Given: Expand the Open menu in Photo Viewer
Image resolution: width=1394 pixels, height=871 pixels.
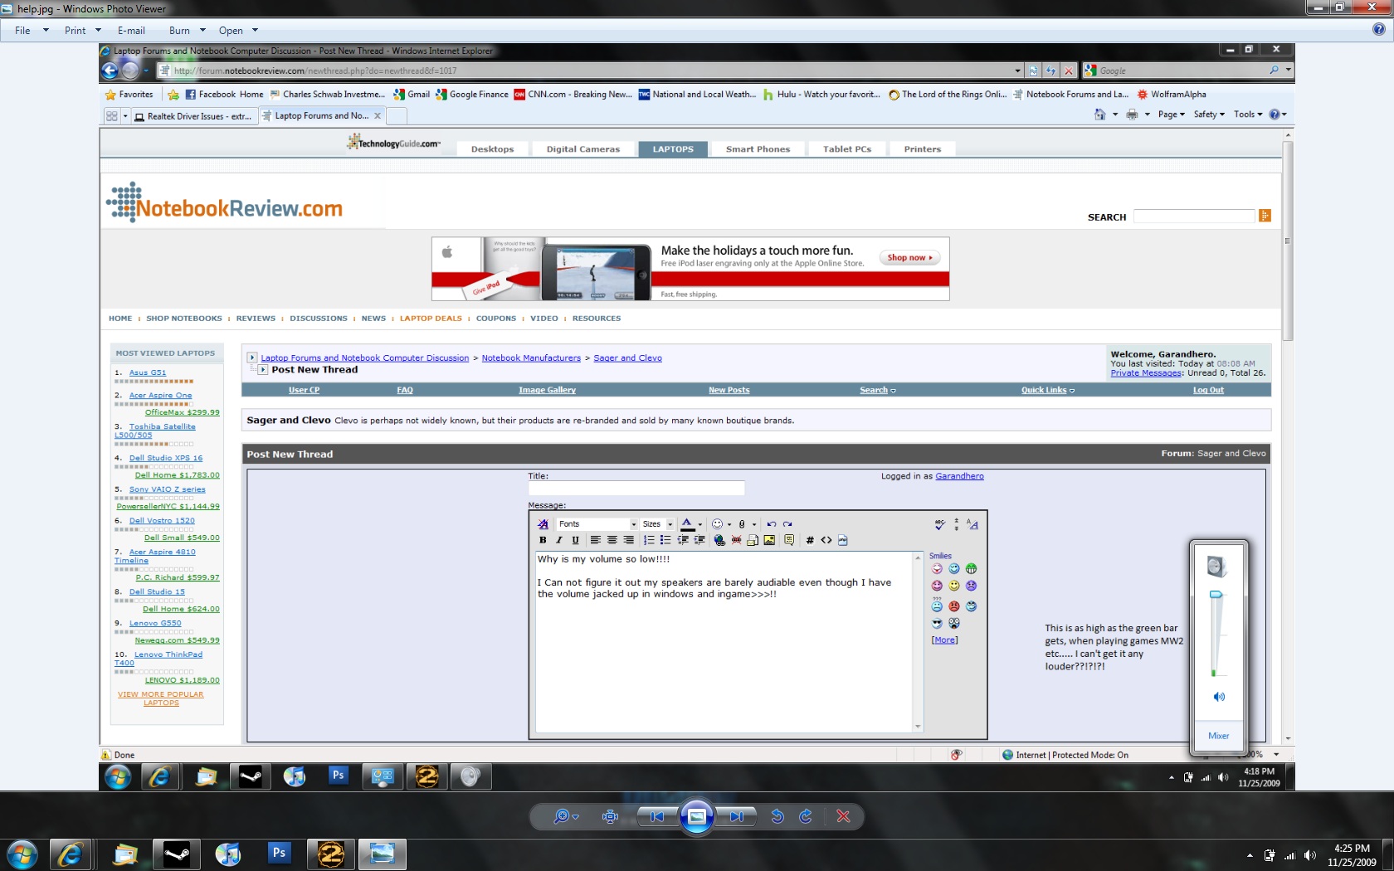Looking at the screenshot, I should click(x=238, y=31).
